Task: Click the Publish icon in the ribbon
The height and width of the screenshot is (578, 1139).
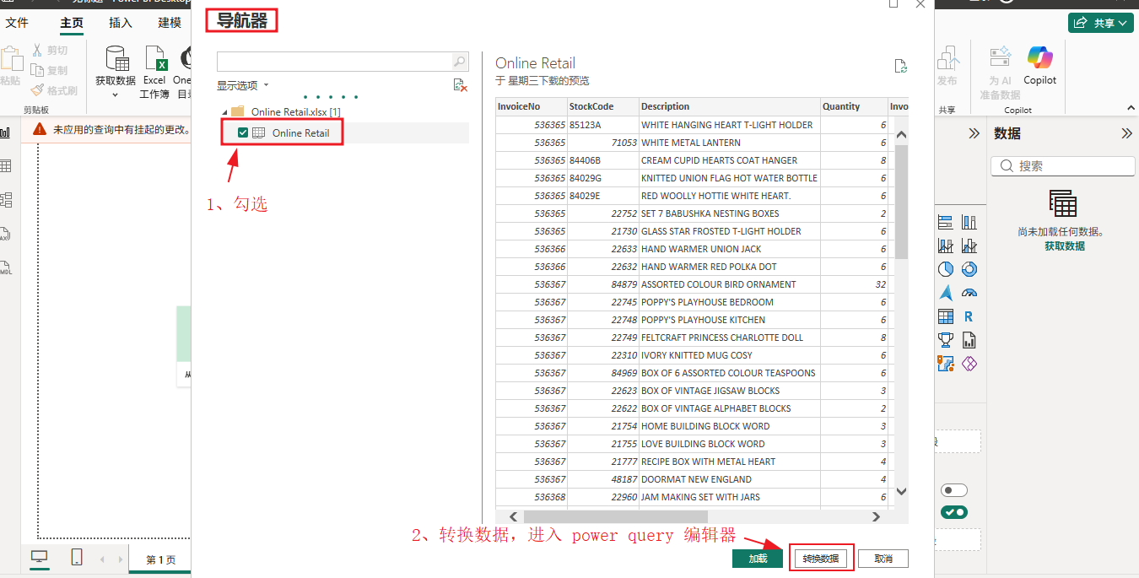Action: [947, 57]
